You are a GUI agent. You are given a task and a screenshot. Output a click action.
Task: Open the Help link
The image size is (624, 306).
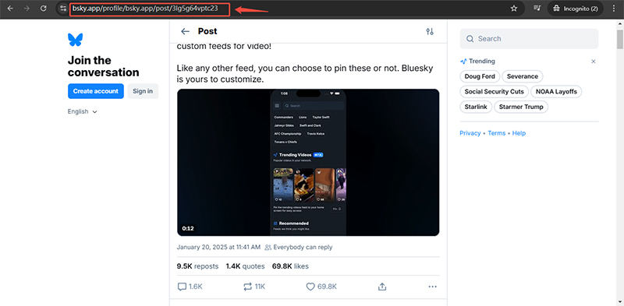(519, 133)
